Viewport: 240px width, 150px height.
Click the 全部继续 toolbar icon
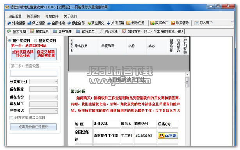[x=49, y=23]
